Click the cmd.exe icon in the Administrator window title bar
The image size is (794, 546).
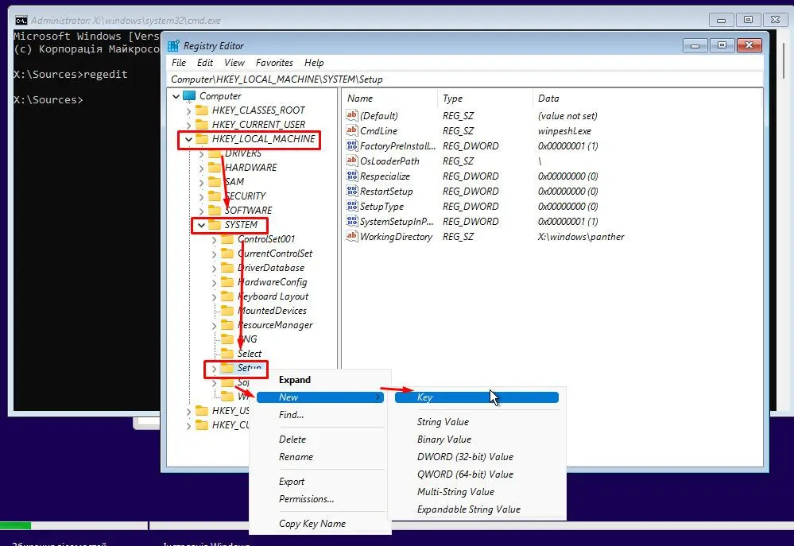[x=21, y=20]
